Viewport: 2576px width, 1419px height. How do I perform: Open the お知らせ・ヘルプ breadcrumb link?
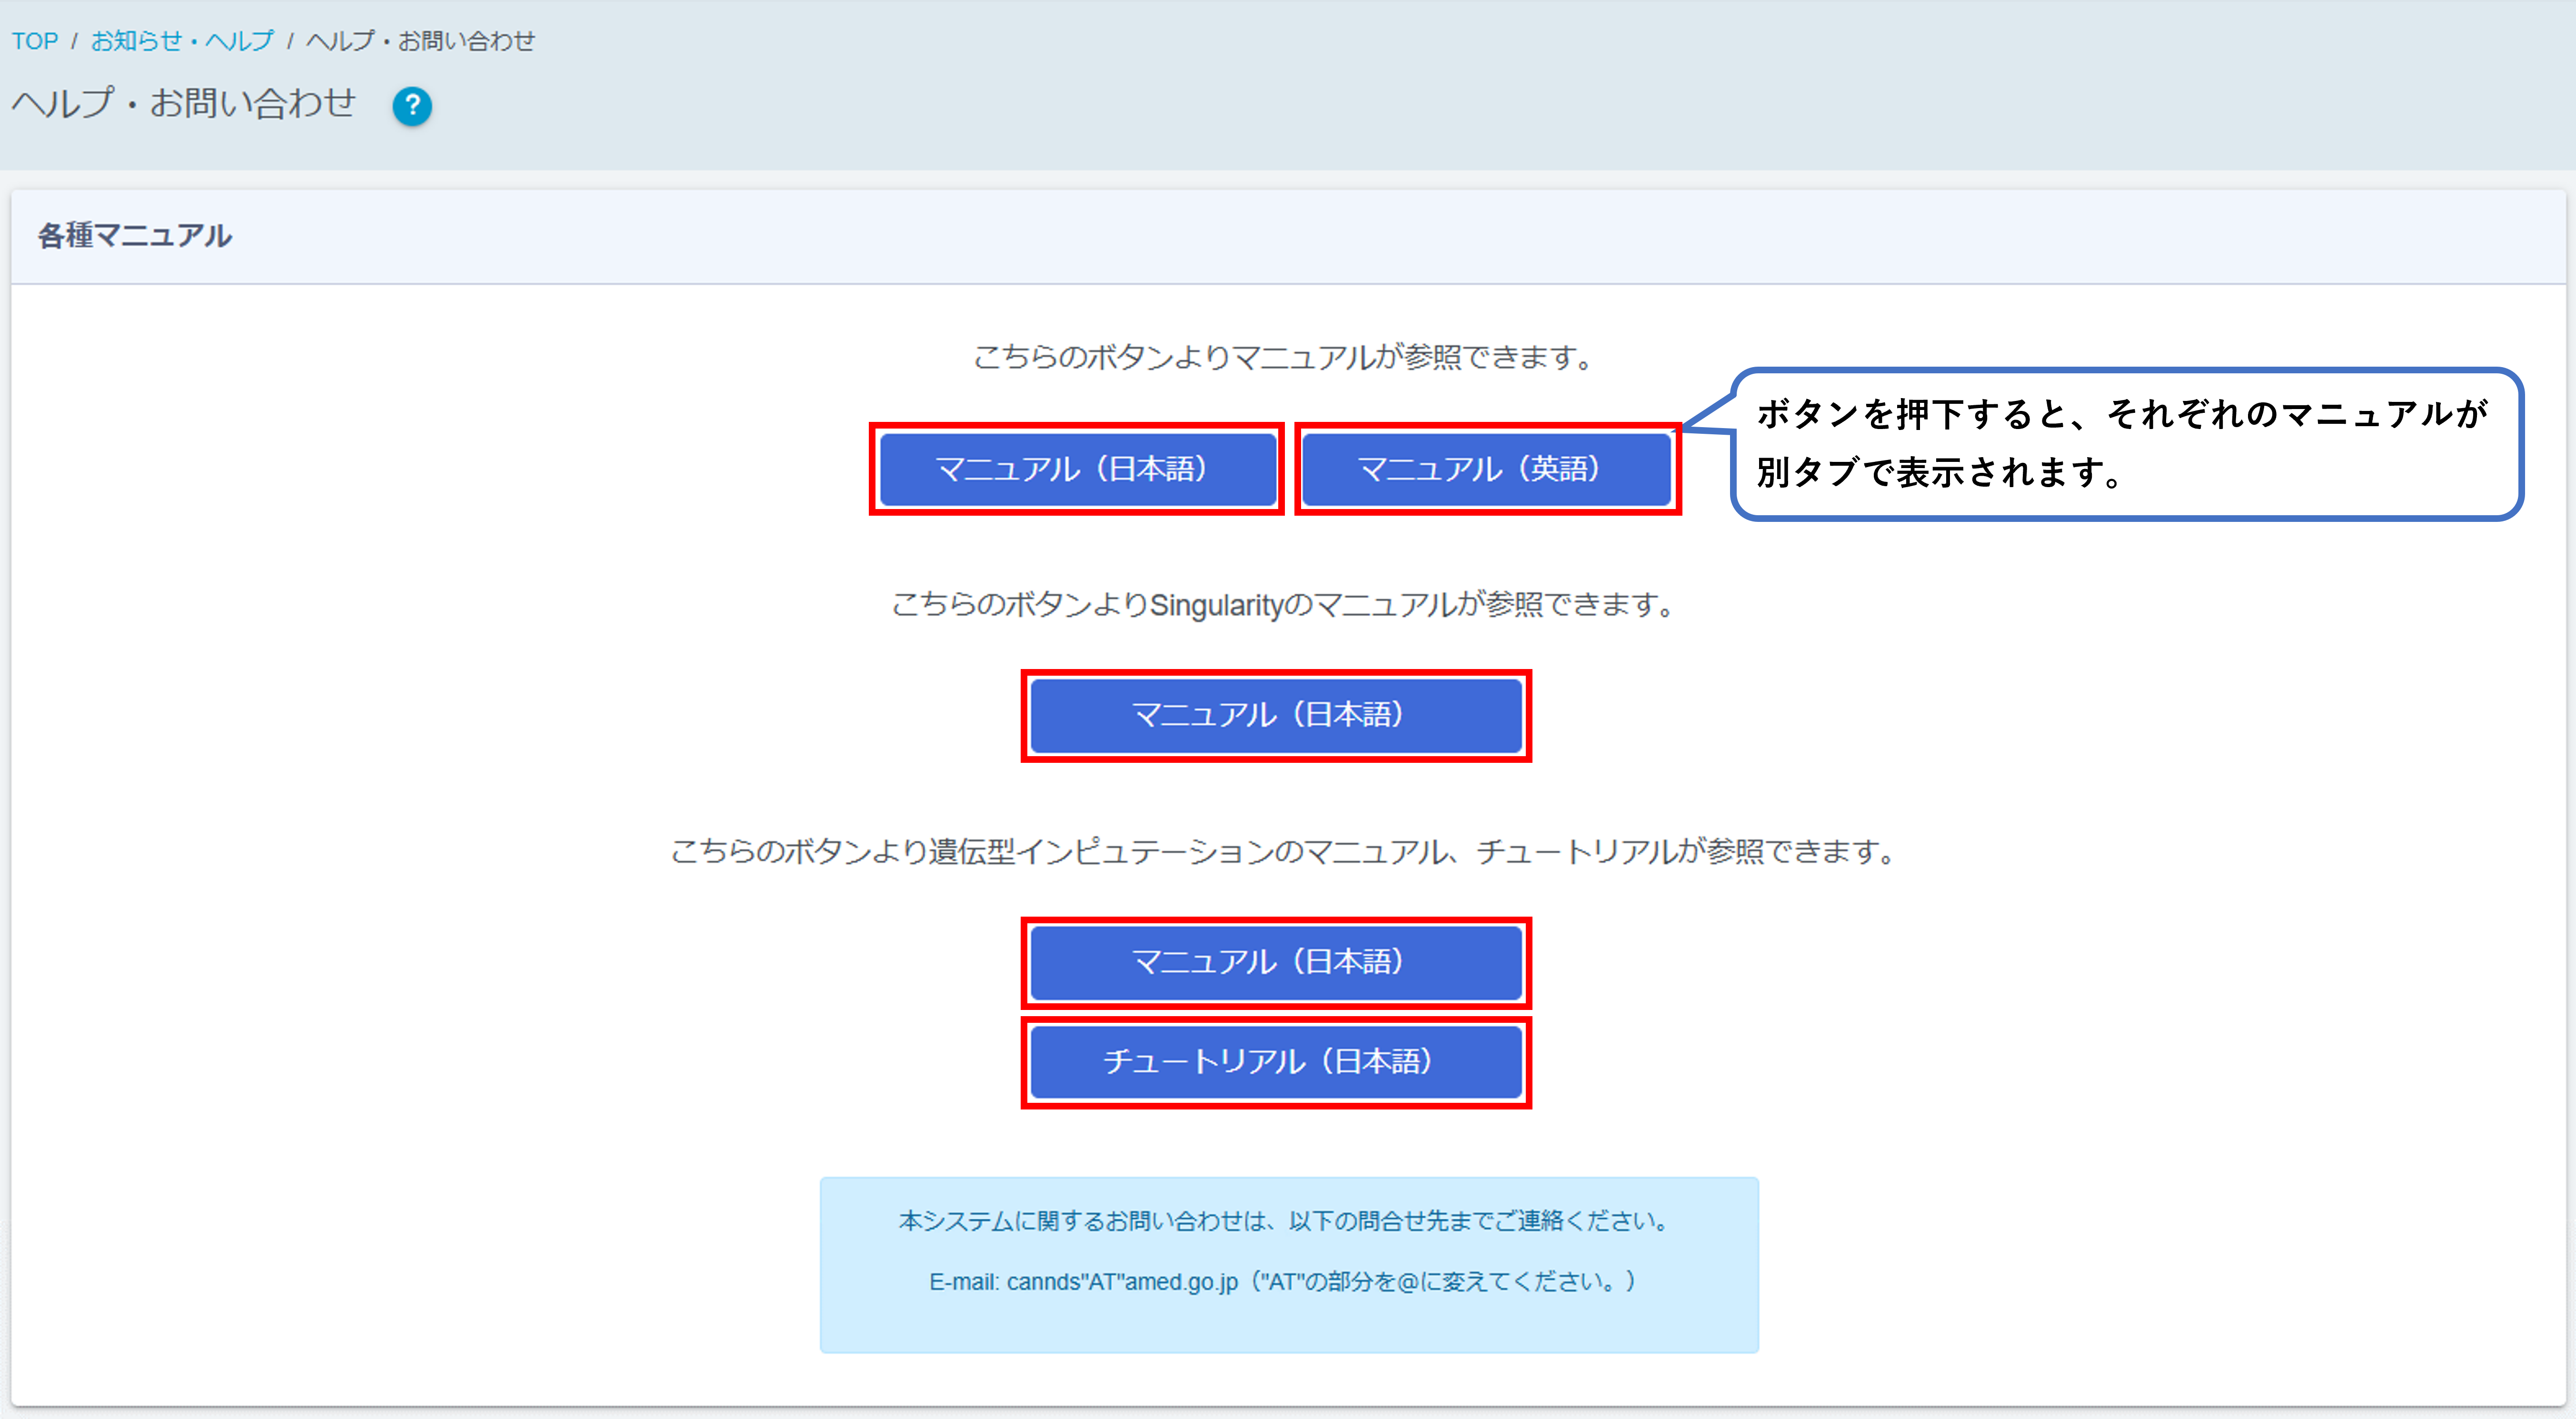click(180, 40)
